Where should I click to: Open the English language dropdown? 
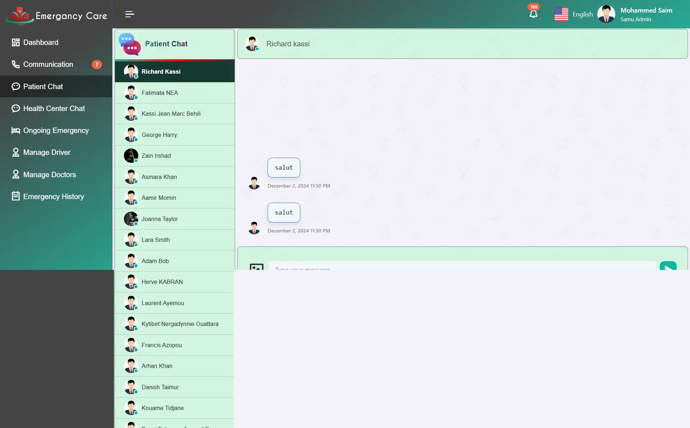click(583, 14)
